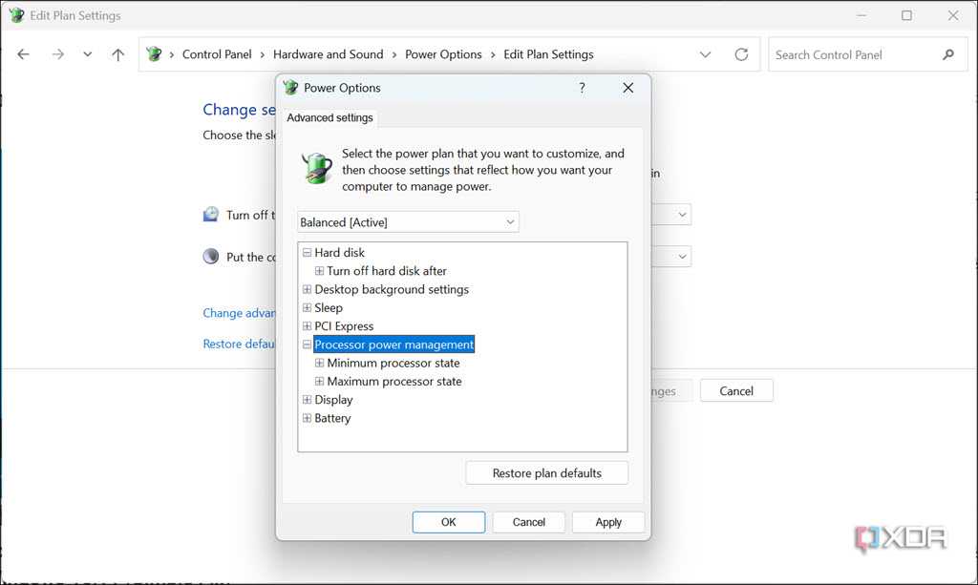Image resolution: width=978 pixels, height=585 pixels.
Task: Go forward using the forward arrow
Action: click(58, 54)
